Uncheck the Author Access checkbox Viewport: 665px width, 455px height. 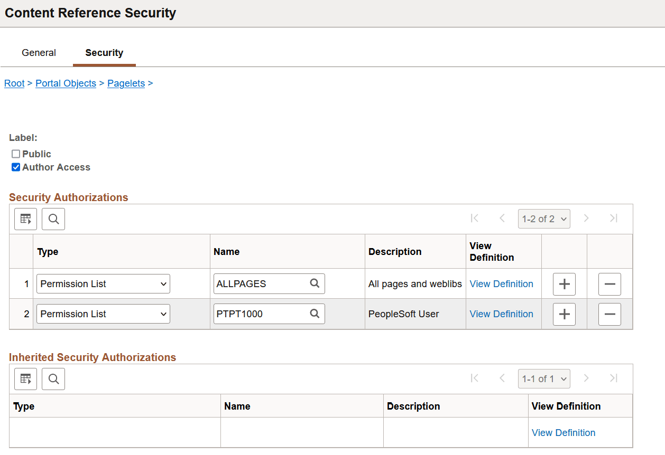15,167
